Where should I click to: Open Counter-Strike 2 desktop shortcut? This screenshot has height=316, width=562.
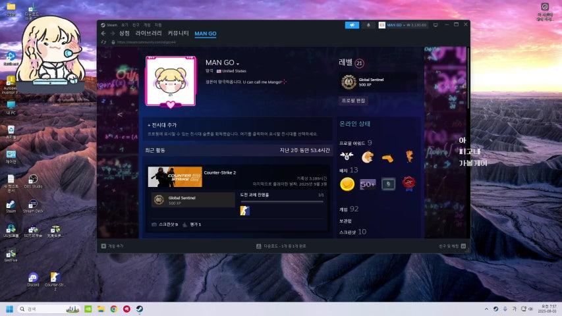coord(55,282)
